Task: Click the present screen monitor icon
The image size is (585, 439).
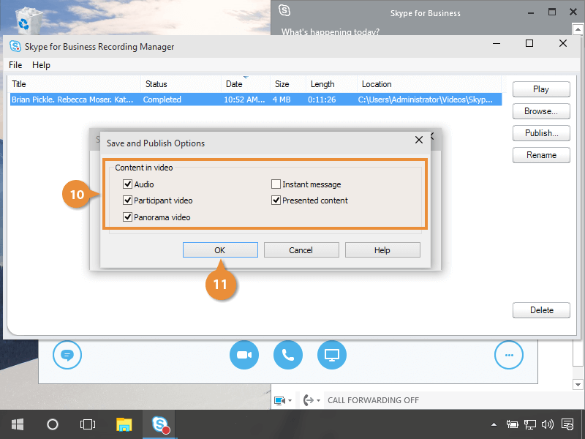Action: pos(332,356)
